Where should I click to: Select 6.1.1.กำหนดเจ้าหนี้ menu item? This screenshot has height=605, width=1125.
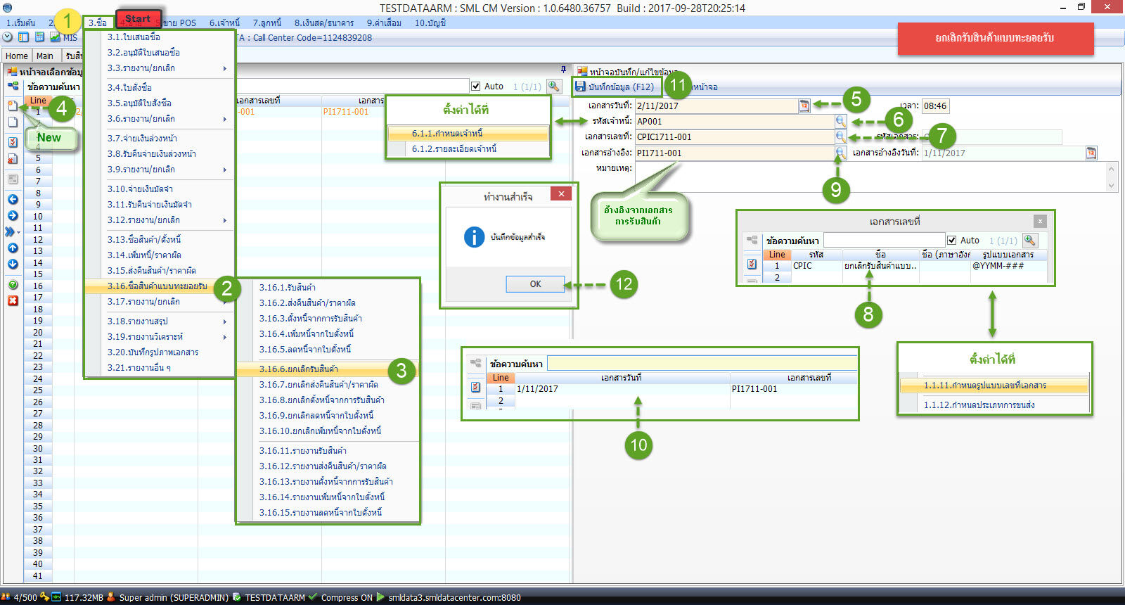(x=468, y=133)
